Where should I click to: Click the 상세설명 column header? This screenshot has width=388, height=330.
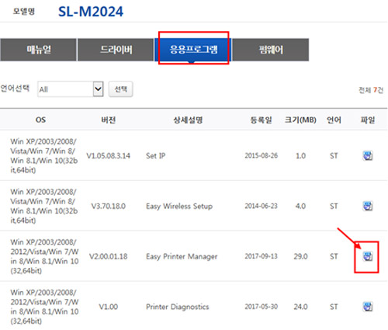188,120
